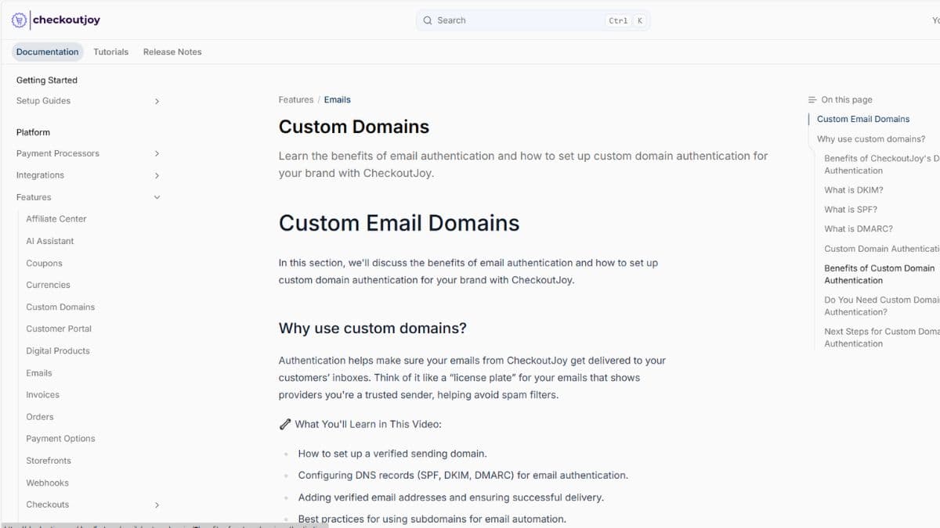Screen dimensions: 940x528
Task: Select Features in sidebar
Action: tap(34, 197)
